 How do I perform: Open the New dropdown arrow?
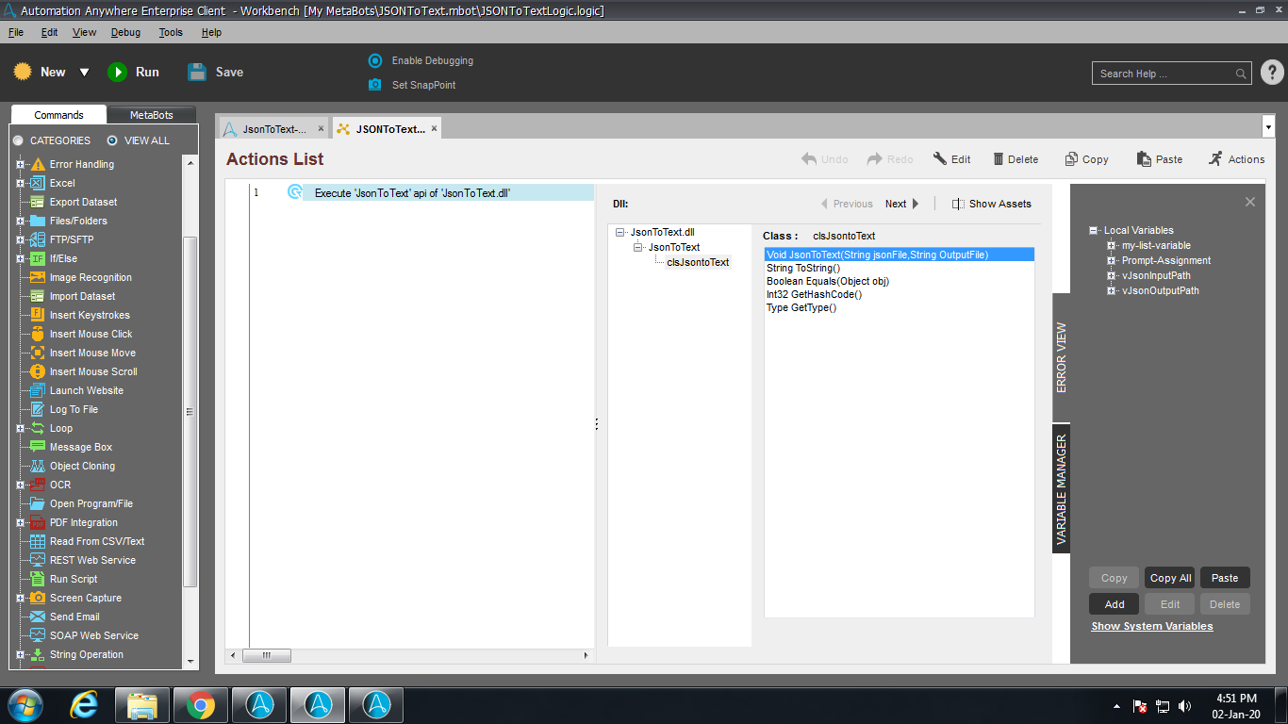click(x=84, y=73)
